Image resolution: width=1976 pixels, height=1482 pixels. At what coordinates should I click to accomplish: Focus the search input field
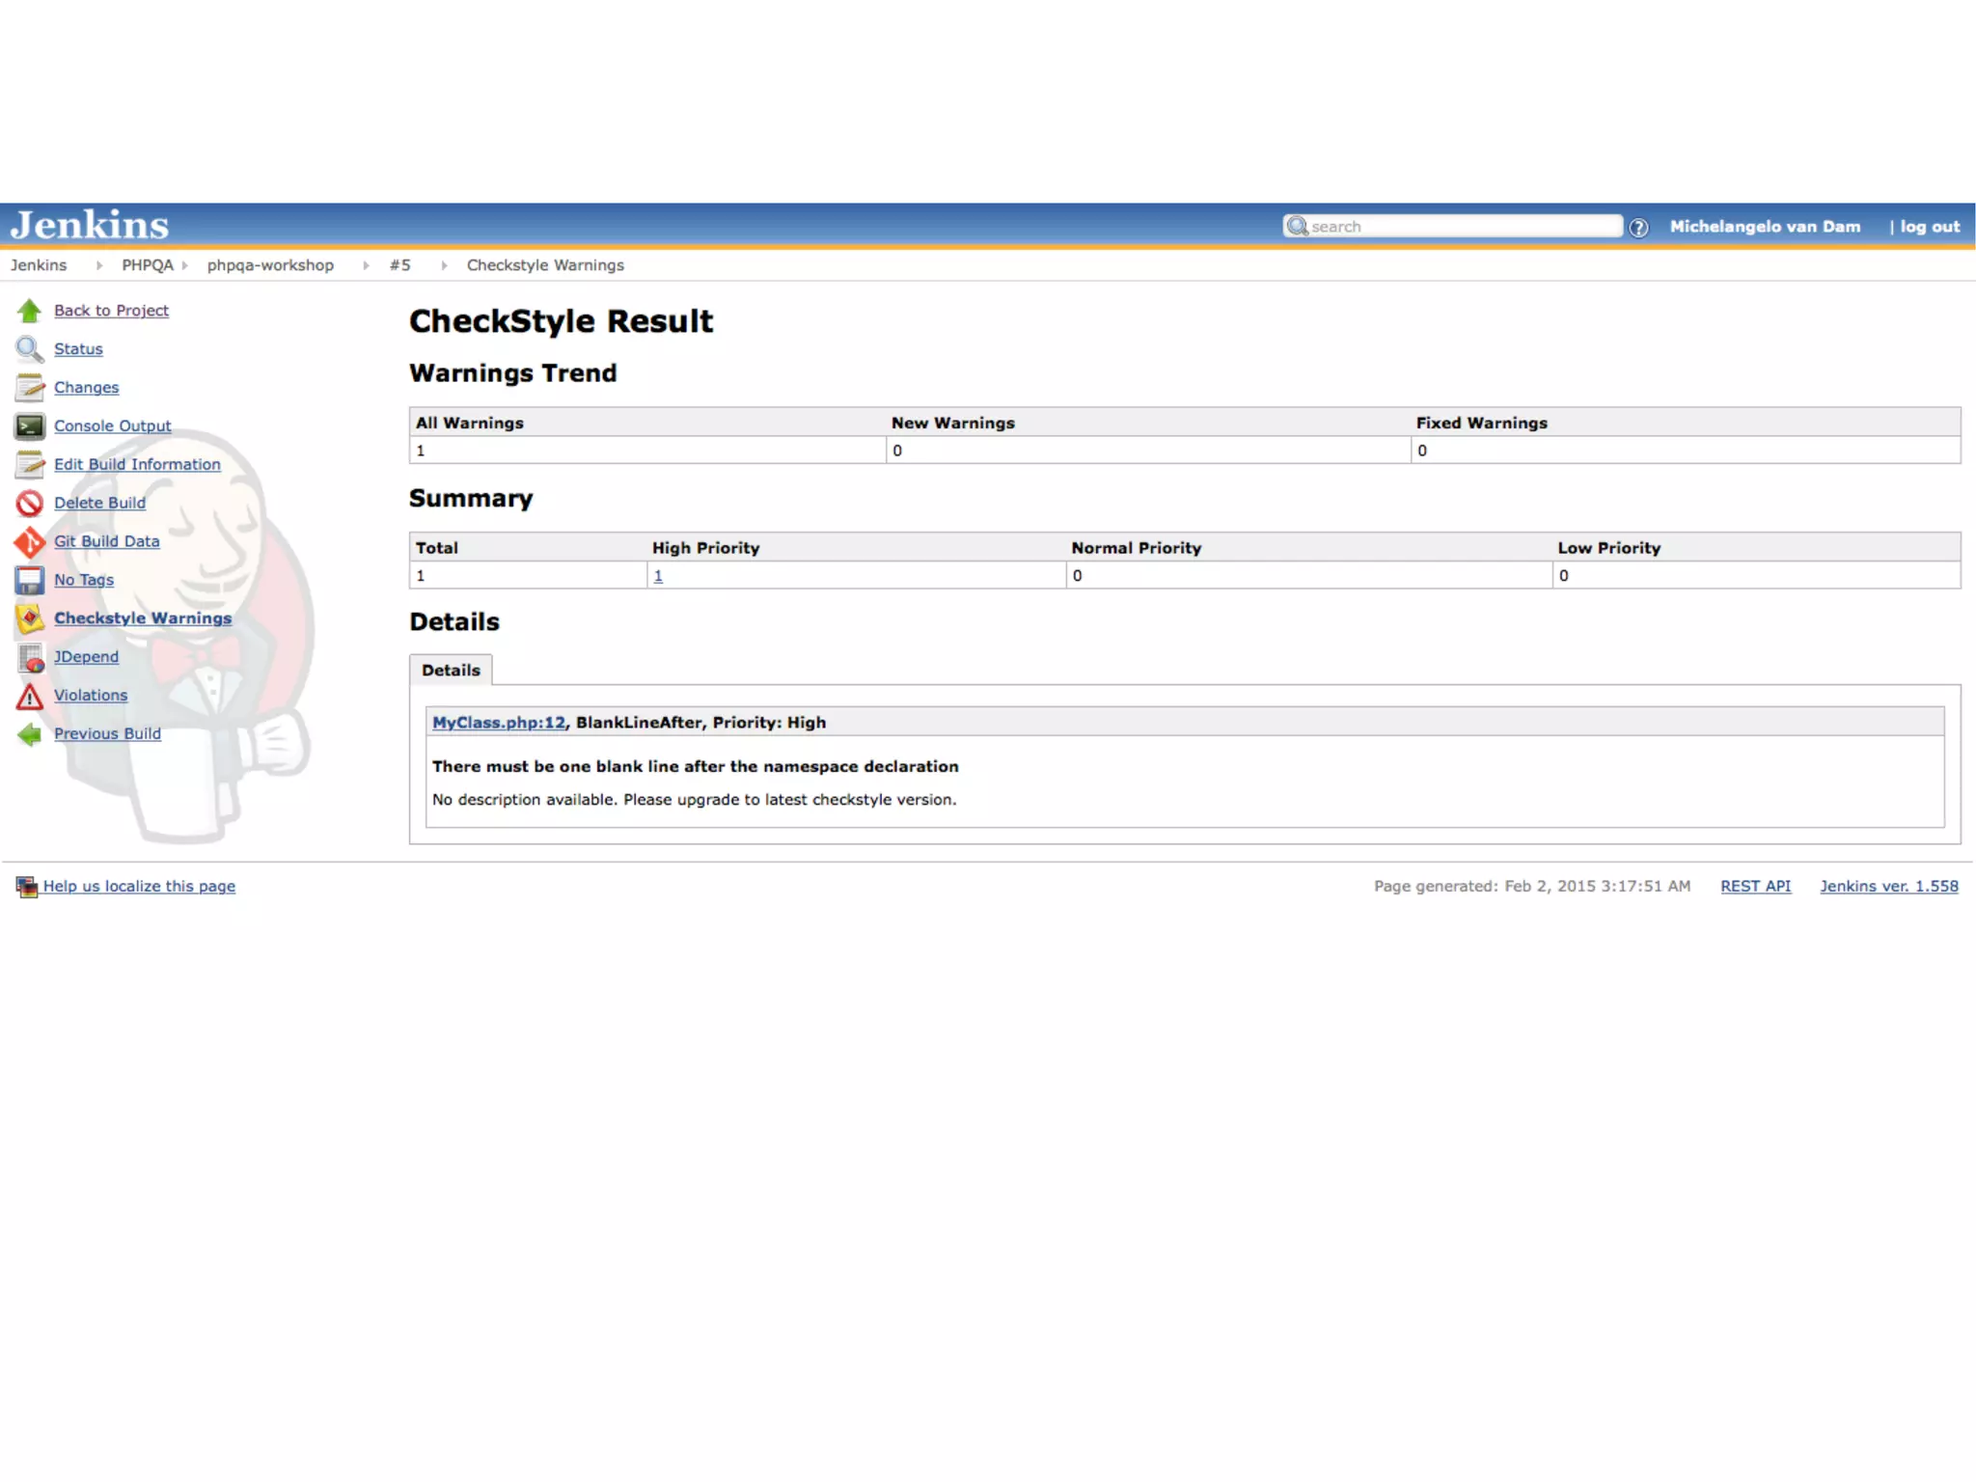point(1453,227)
